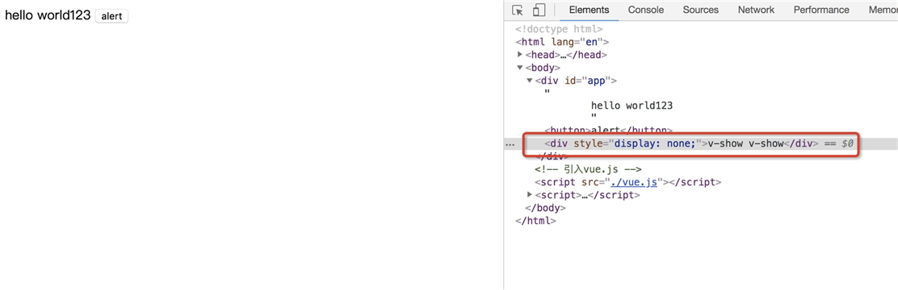Collapse the div id="app" node
Viewport: 898px width, 290px height.
tap(530, 81)
